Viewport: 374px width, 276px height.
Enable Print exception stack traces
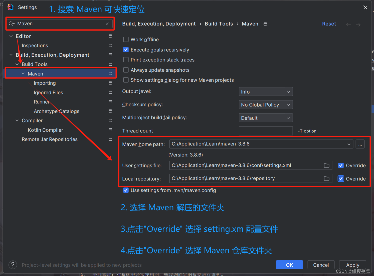click(x=126, y=60)
